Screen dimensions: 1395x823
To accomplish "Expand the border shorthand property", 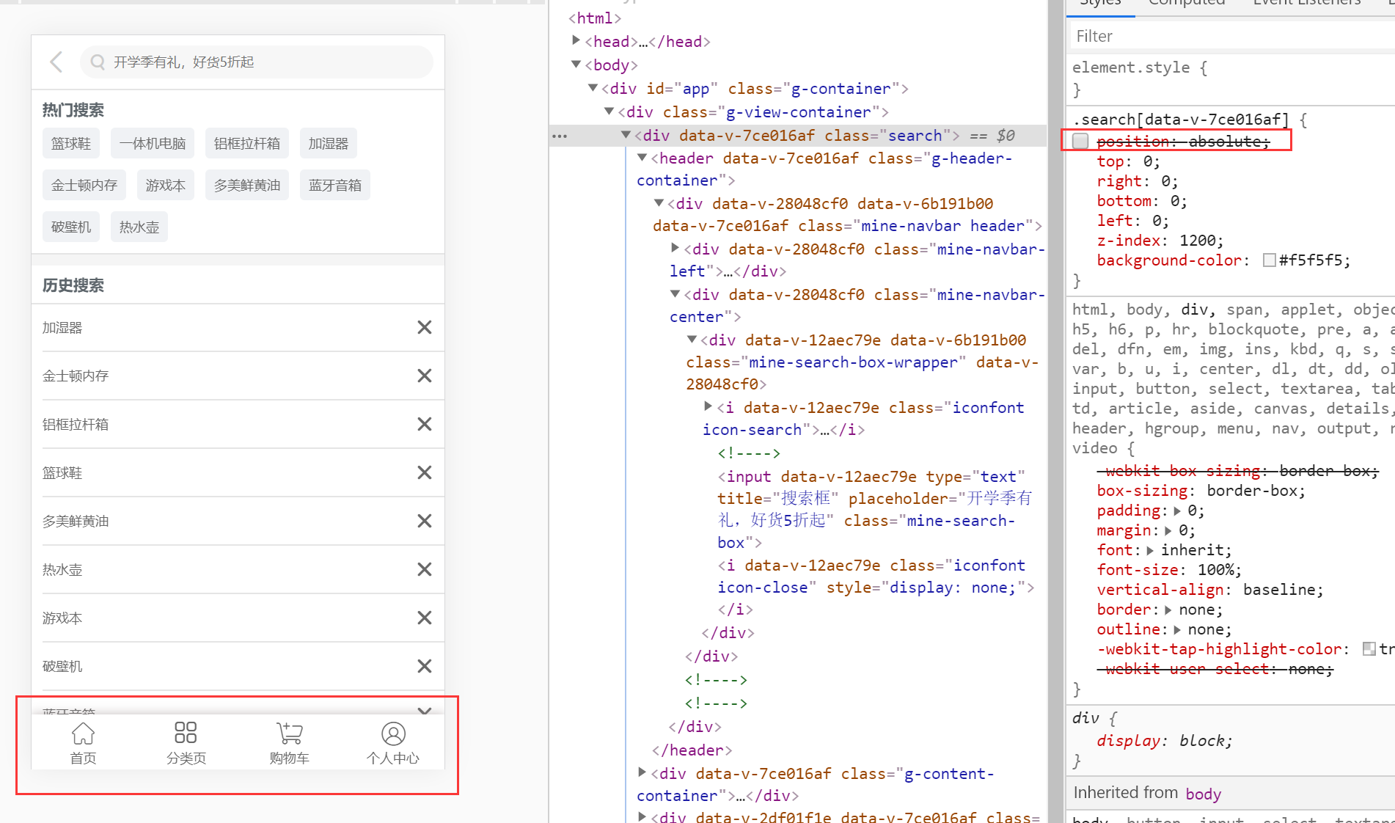I will point(1168,610).
